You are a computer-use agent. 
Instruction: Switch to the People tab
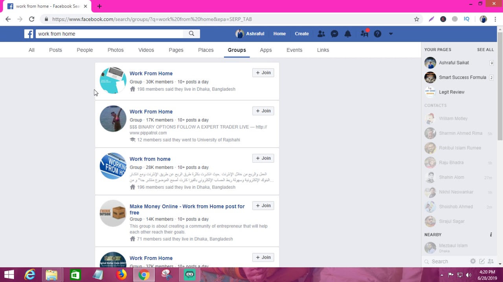pos(85,50)
